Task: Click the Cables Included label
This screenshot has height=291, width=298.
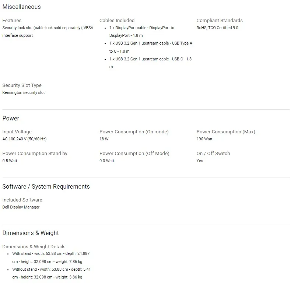Action: [117, 21]
